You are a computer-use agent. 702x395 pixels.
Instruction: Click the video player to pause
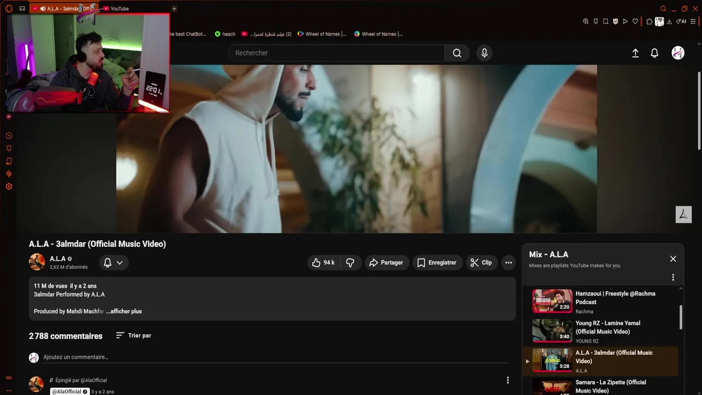click(356, 149)
